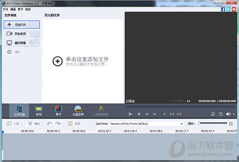
Task: Toggle fullscreen preview icon
Action: (x=213, y=114)
